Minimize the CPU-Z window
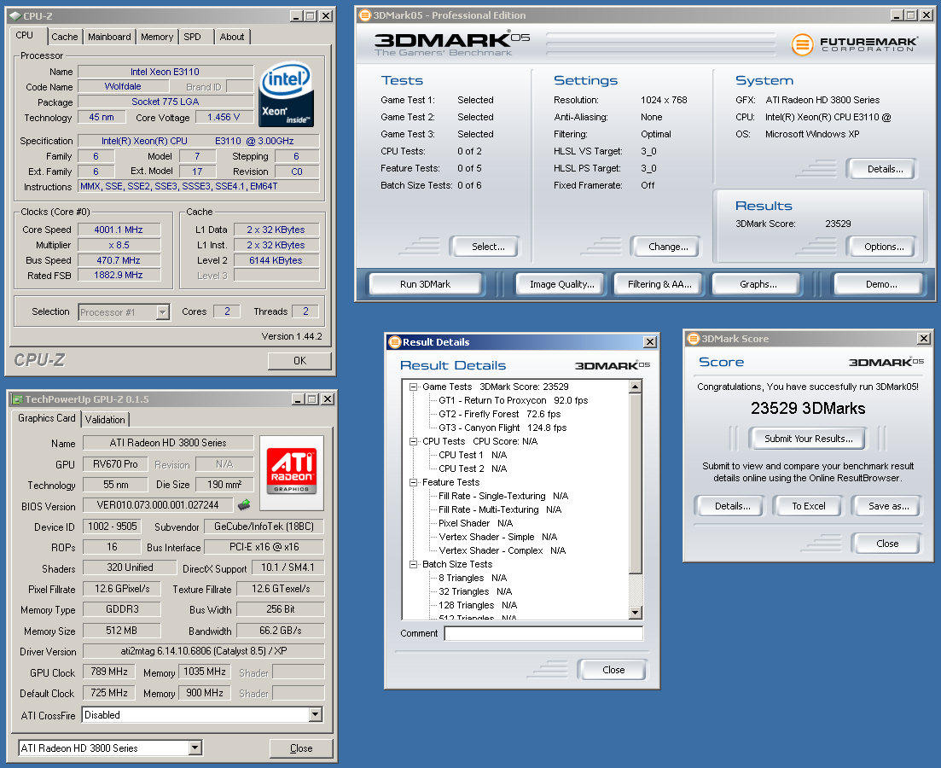 click(297, 16)
